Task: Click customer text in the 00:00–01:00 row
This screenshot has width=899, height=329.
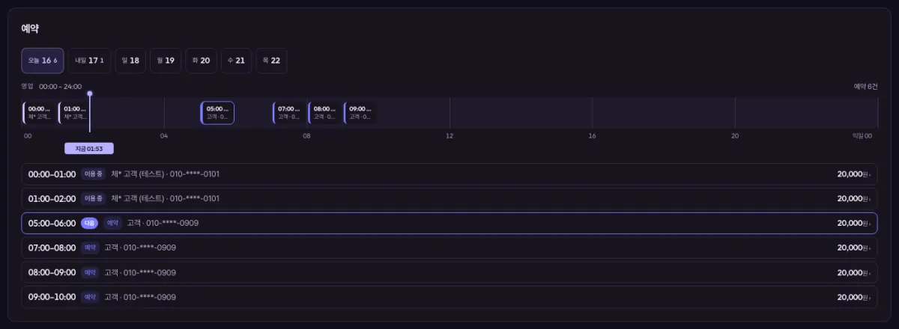Action: pyautogui.click(x=165, y=174)
